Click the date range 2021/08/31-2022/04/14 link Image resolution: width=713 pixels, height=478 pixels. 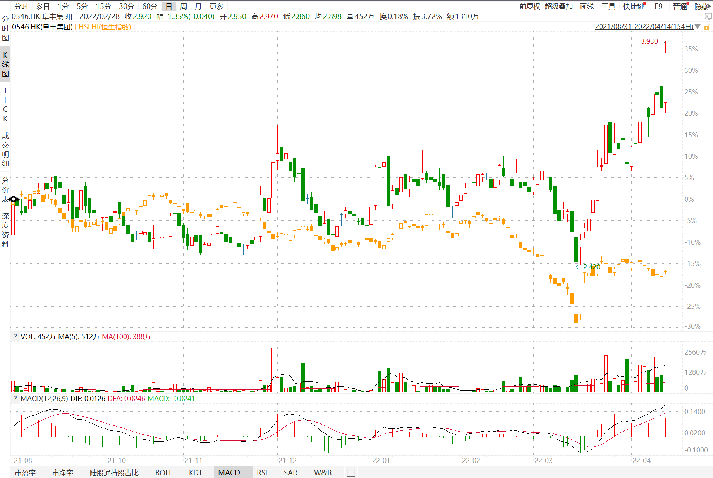pyautogui.click(x=644, y=27)
